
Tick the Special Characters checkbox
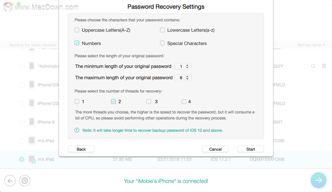point(162,43)
